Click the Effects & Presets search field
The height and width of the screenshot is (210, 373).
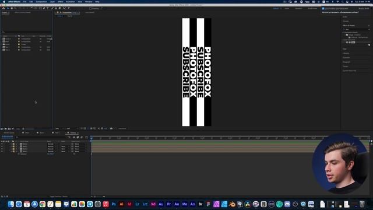coord(356,29)
